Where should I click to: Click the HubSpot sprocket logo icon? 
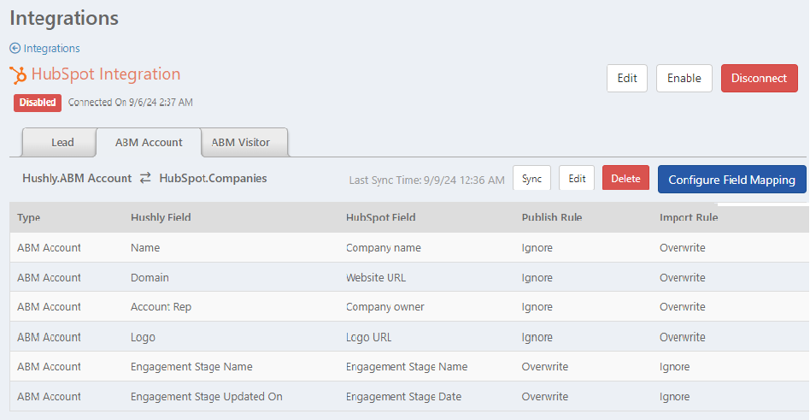pyautogui.click(x=18, y=75)
